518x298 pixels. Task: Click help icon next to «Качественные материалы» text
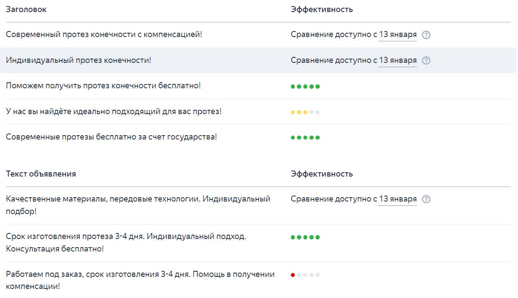(426, 199)
